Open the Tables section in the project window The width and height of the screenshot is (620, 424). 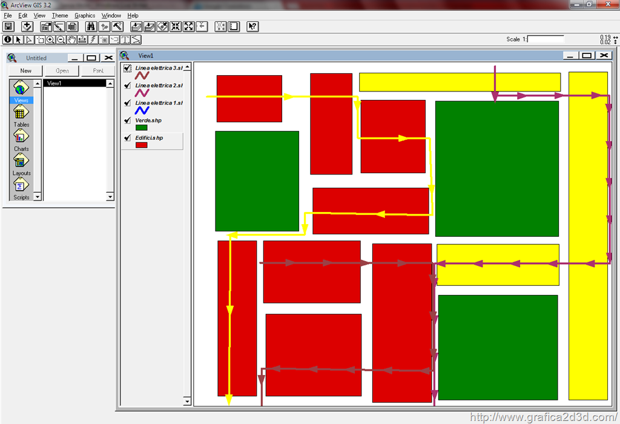[21, 115]
